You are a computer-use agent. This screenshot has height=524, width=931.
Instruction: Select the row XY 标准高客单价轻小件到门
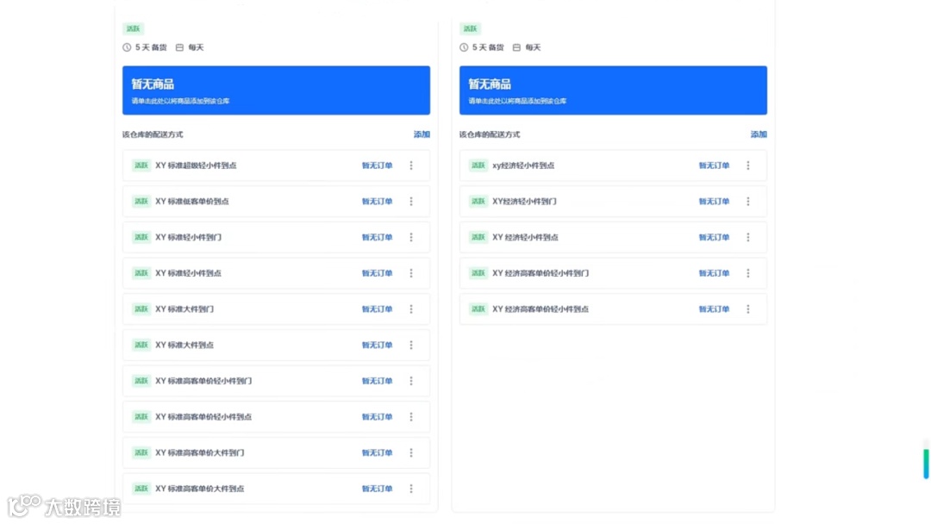point(276,381)
